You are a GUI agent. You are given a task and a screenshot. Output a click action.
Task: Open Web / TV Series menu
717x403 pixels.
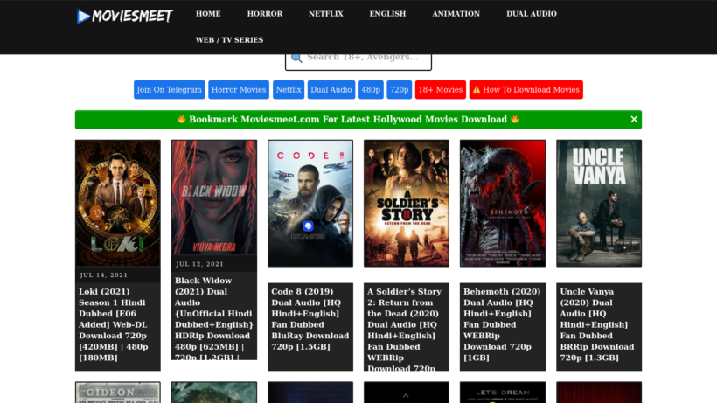pos(229,39)
